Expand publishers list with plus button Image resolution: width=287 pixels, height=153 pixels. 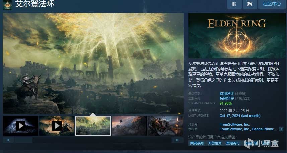click(281, 129)
